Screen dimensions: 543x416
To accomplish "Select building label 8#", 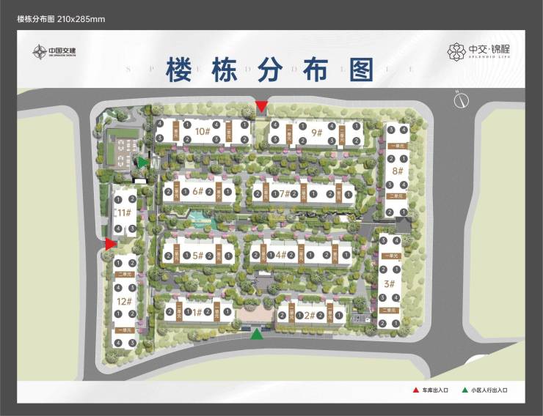I will 398,171.
